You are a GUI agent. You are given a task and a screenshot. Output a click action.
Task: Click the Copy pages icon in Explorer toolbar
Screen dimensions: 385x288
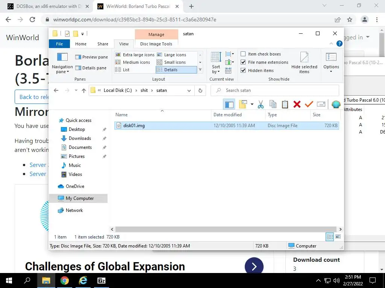point(273,104)
